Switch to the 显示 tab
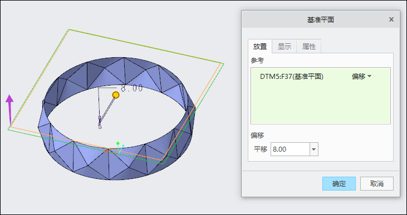The image size is (407, 215). point(284,47)
